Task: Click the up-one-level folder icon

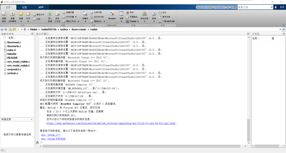Action: click(x=10, y=29)
